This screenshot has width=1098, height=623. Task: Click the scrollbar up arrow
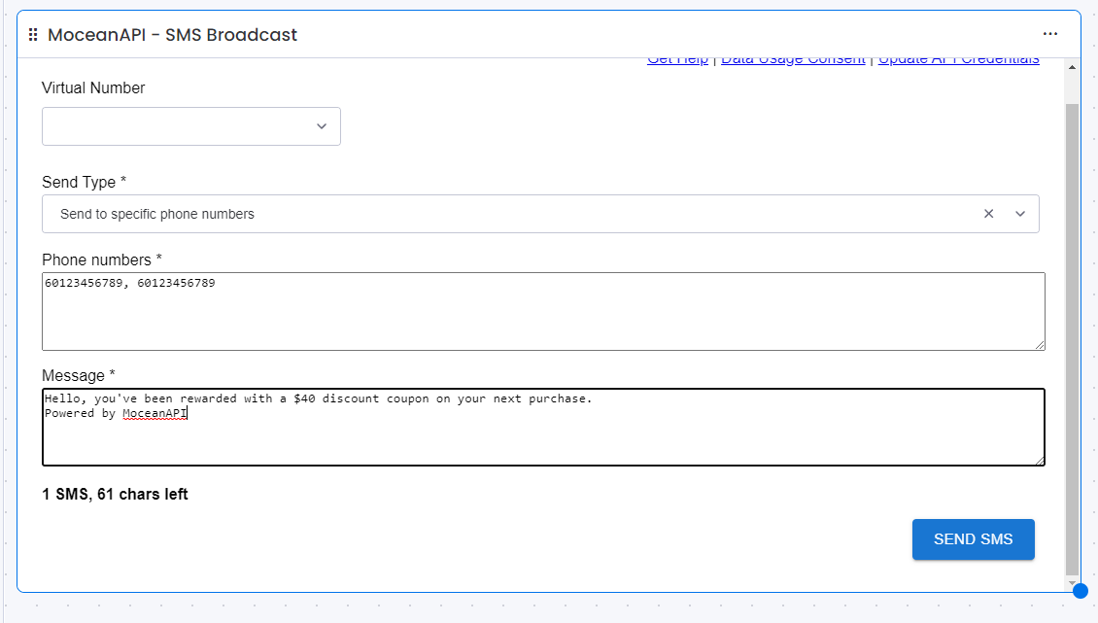pyautogui.click(x=1072, y=66)
